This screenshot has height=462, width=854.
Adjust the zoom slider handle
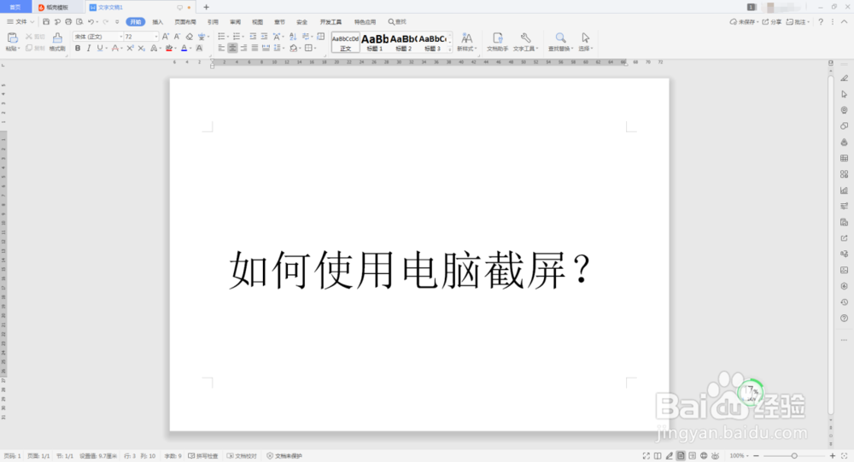pyautogui.click(x=794, y=456)
